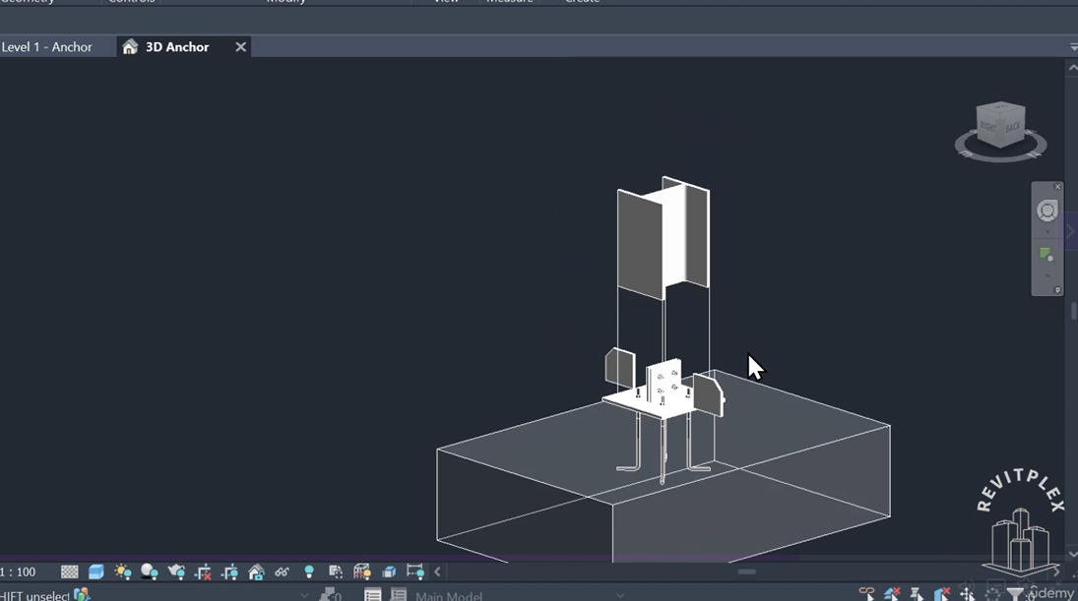Select the 3D Anchor view tab
1078x601 pixels.
[176, 46]
